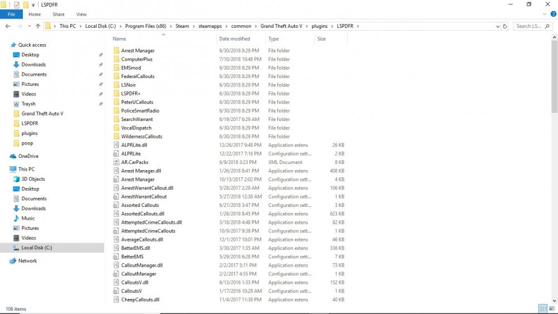Focus the Search LSPDFR box
Screen dimensions: 558x314
point(532,26)
